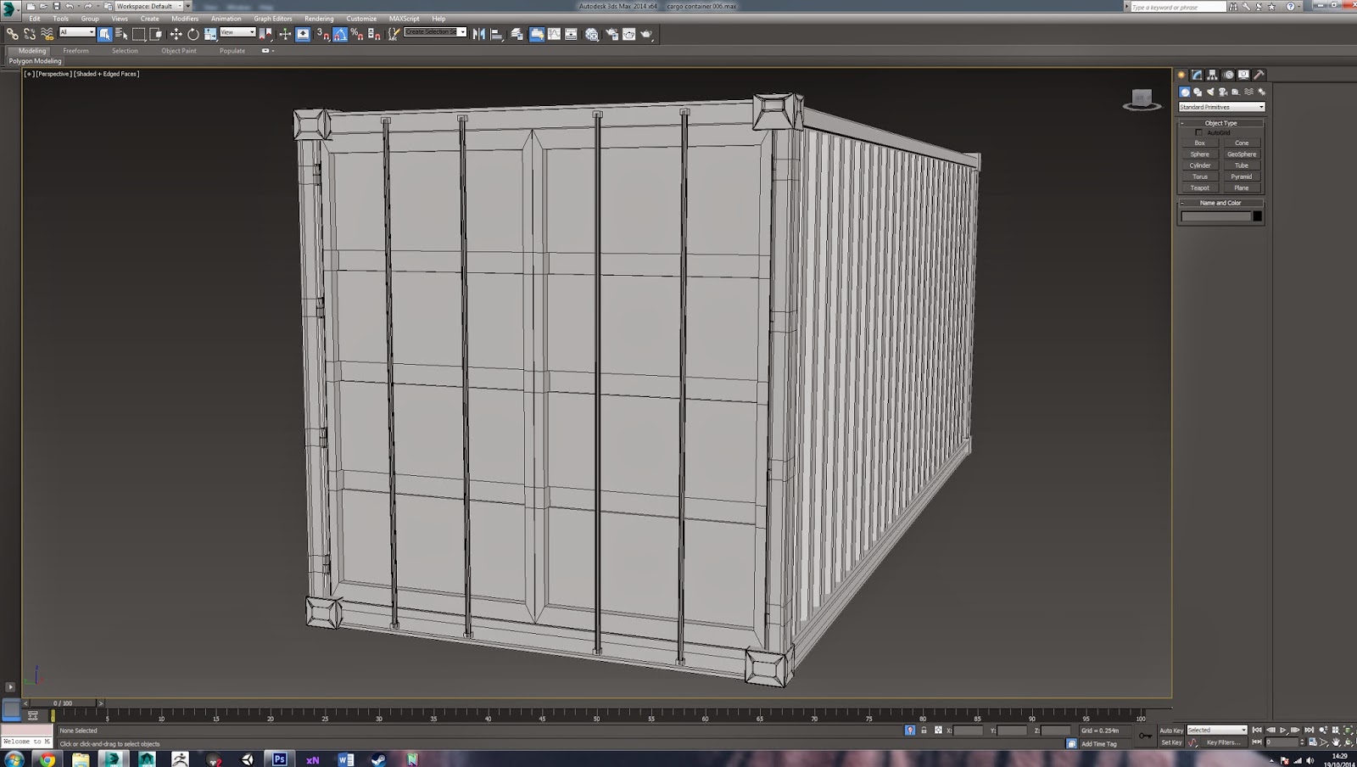This screenshot has height=767, width=1357.
Task: Click the Mirror tool icon
Action: [x=479, y=34]
